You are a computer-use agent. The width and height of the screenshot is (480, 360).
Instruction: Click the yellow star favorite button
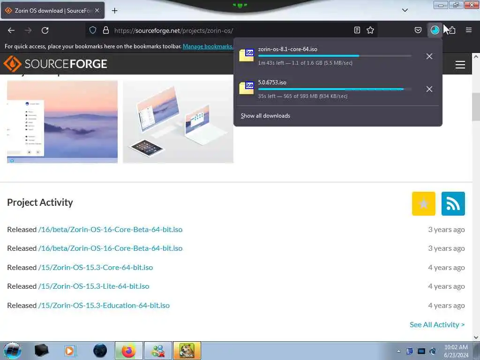click(424, 203)
